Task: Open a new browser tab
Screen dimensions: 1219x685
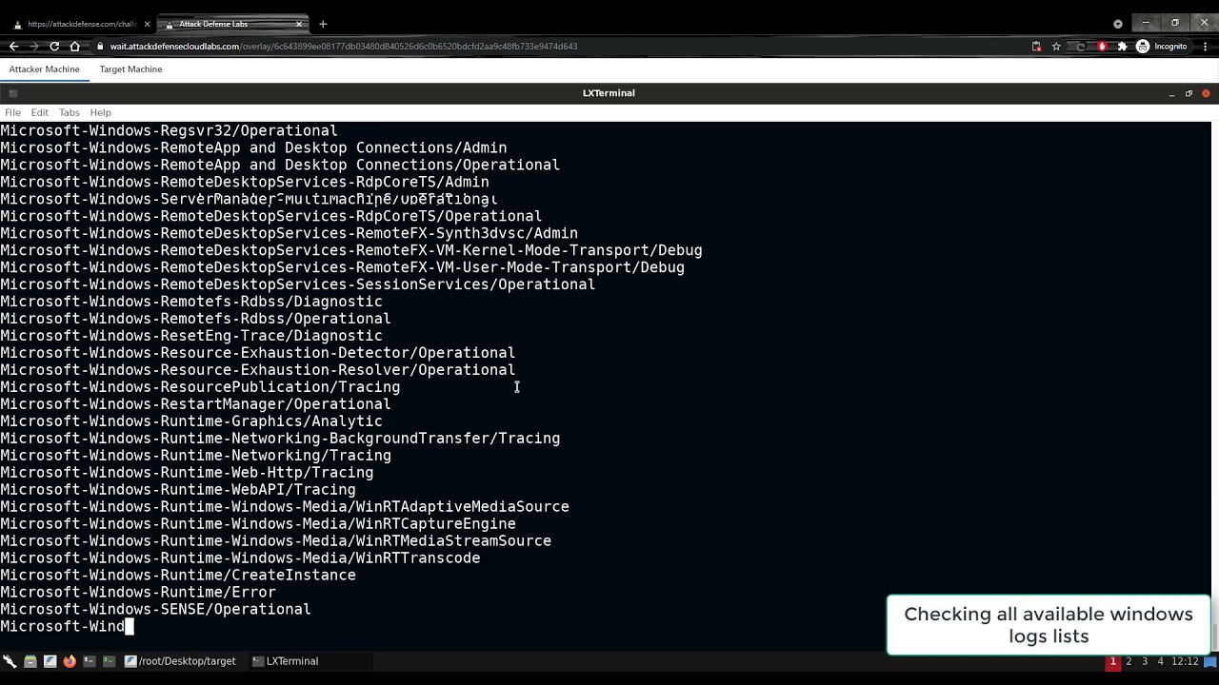Action: 323,24
